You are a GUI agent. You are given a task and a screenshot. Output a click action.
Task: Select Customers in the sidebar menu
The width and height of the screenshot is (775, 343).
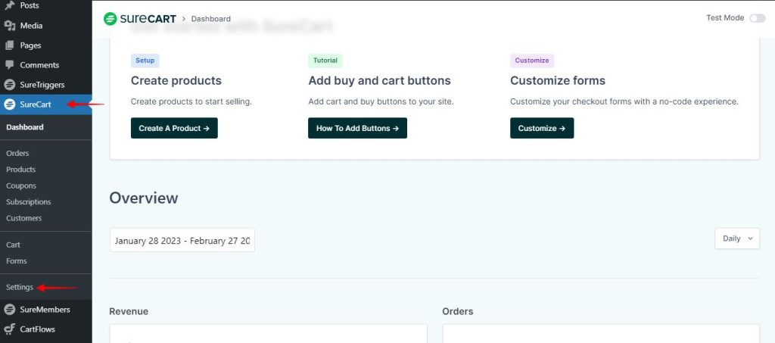pos(24,218)
